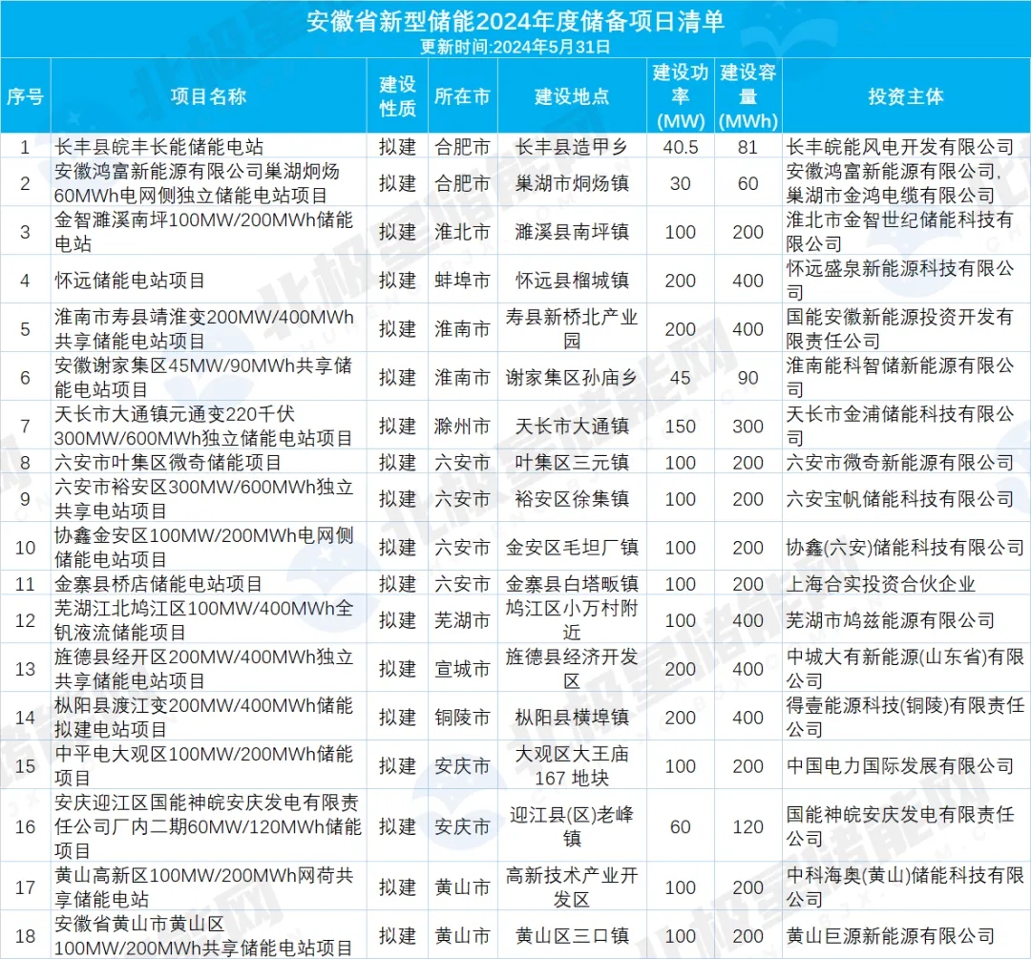The image size is (1031, 959).
Task: Click investor '国能安徽新能源投资开发有限责任公司'
Action: click(x=899, y=328)
